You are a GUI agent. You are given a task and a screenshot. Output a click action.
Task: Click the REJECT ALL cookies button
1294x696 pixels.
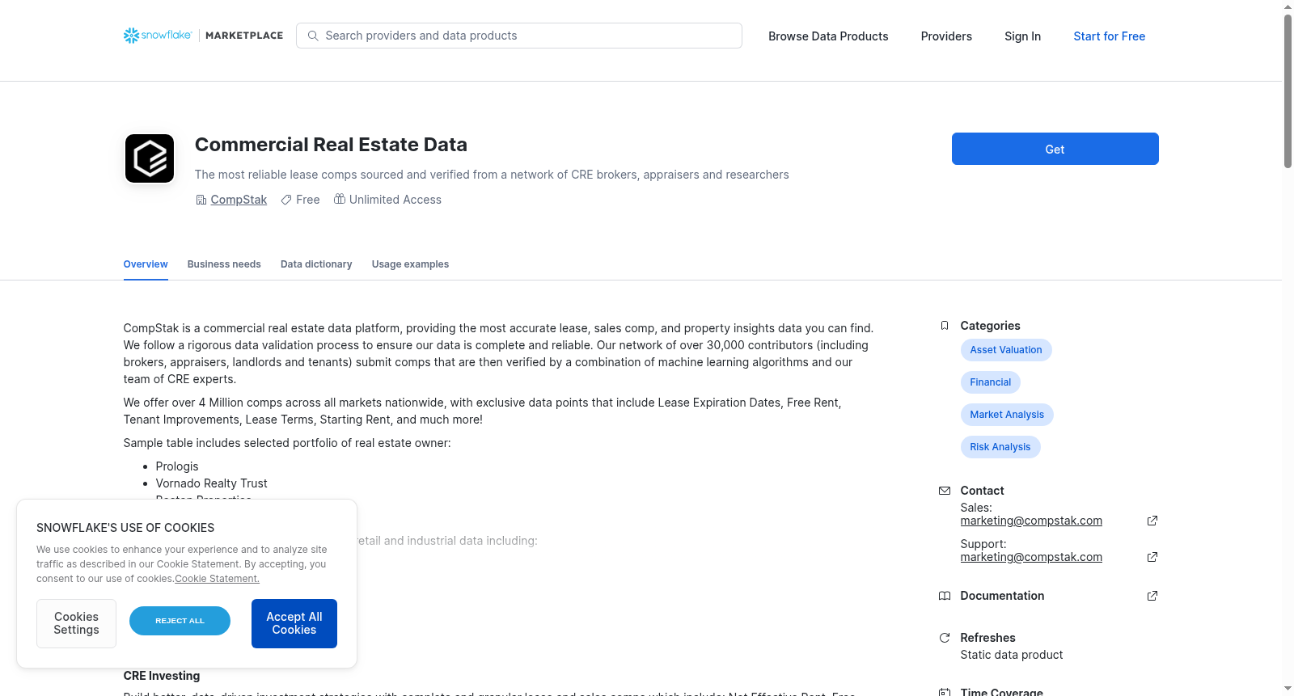coord(180,621)
